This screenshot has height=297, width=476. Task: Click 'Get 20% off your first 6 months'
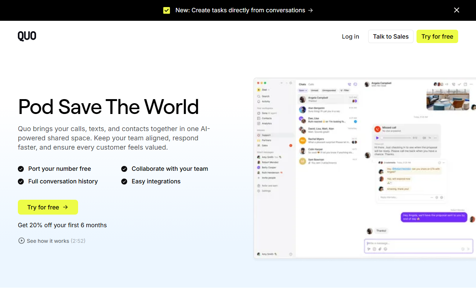(62, 225)
